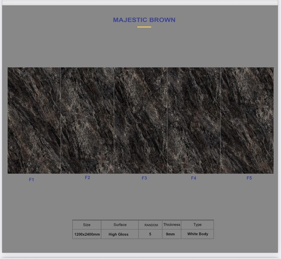Click the Type column header
The height and width of the screenshot is (259, 281).
pos(198,225)
